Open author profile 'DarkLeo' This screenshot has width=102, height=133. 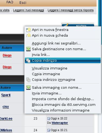[x=6, y=119]
